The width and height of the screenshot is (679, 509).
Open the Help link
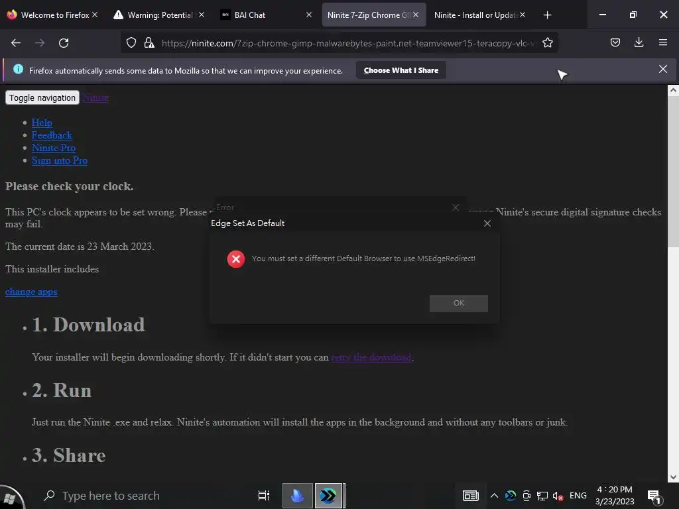coord(42,123)
